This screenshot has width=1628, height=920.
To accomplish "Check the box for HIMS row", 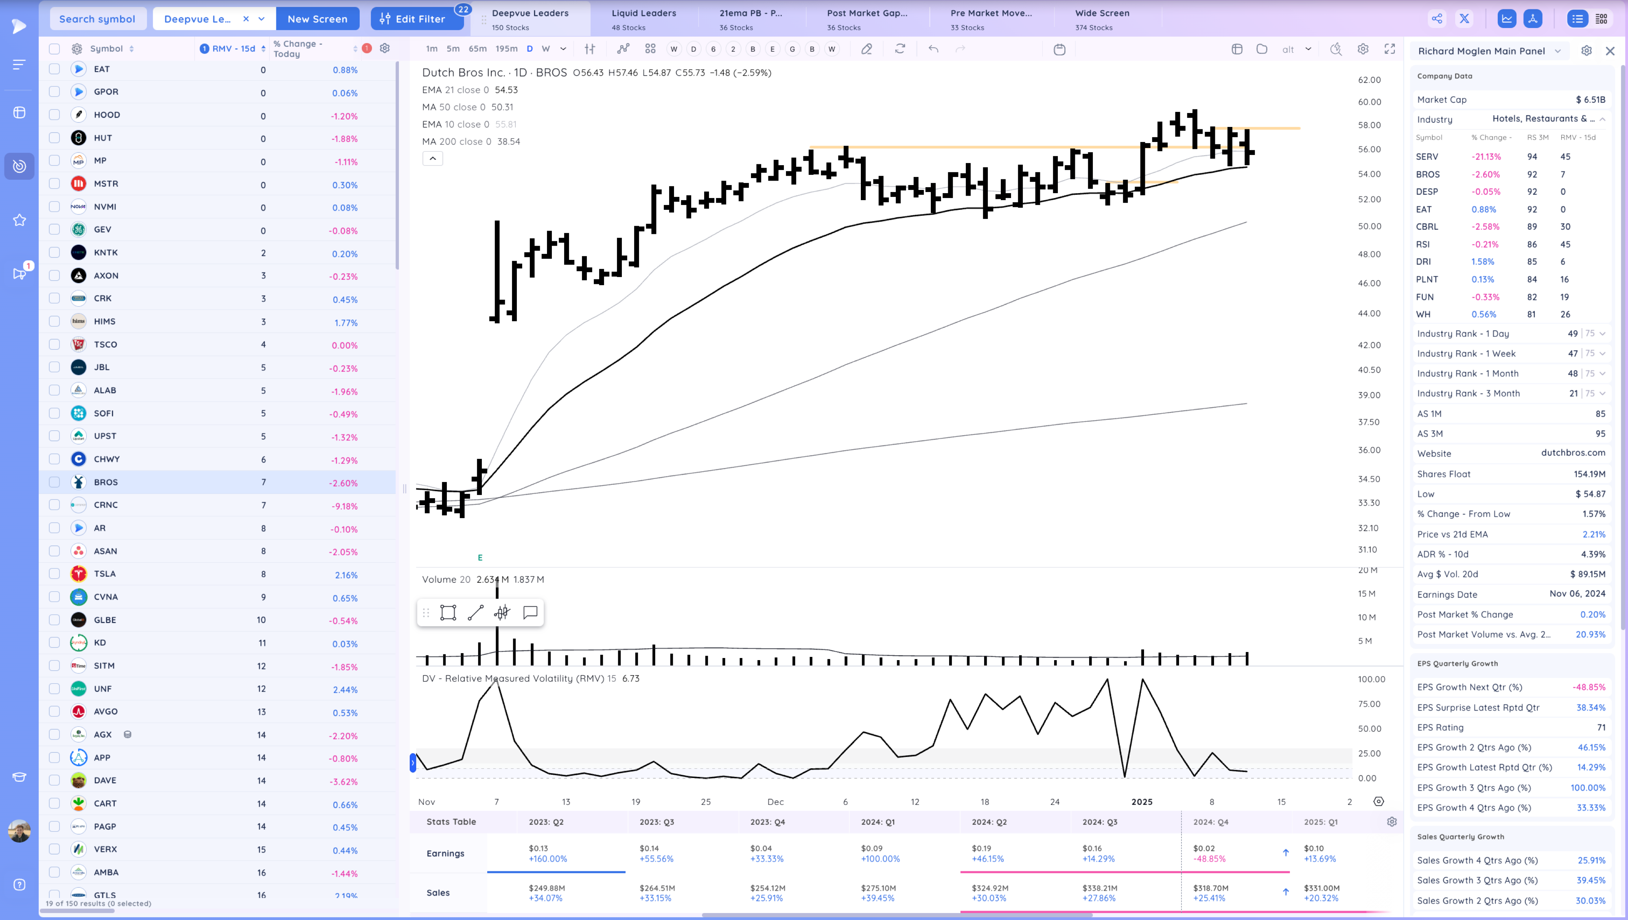I will coord(55,321).
